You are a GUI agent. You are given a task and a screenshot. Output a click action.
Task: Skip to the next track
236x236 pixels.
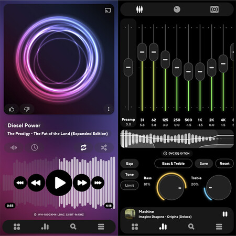98,183
